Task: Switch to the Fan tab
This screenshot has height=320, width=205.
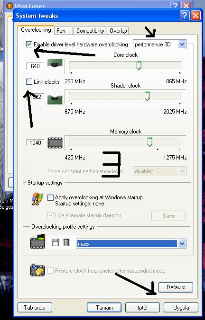Action: tap(64, 31)
